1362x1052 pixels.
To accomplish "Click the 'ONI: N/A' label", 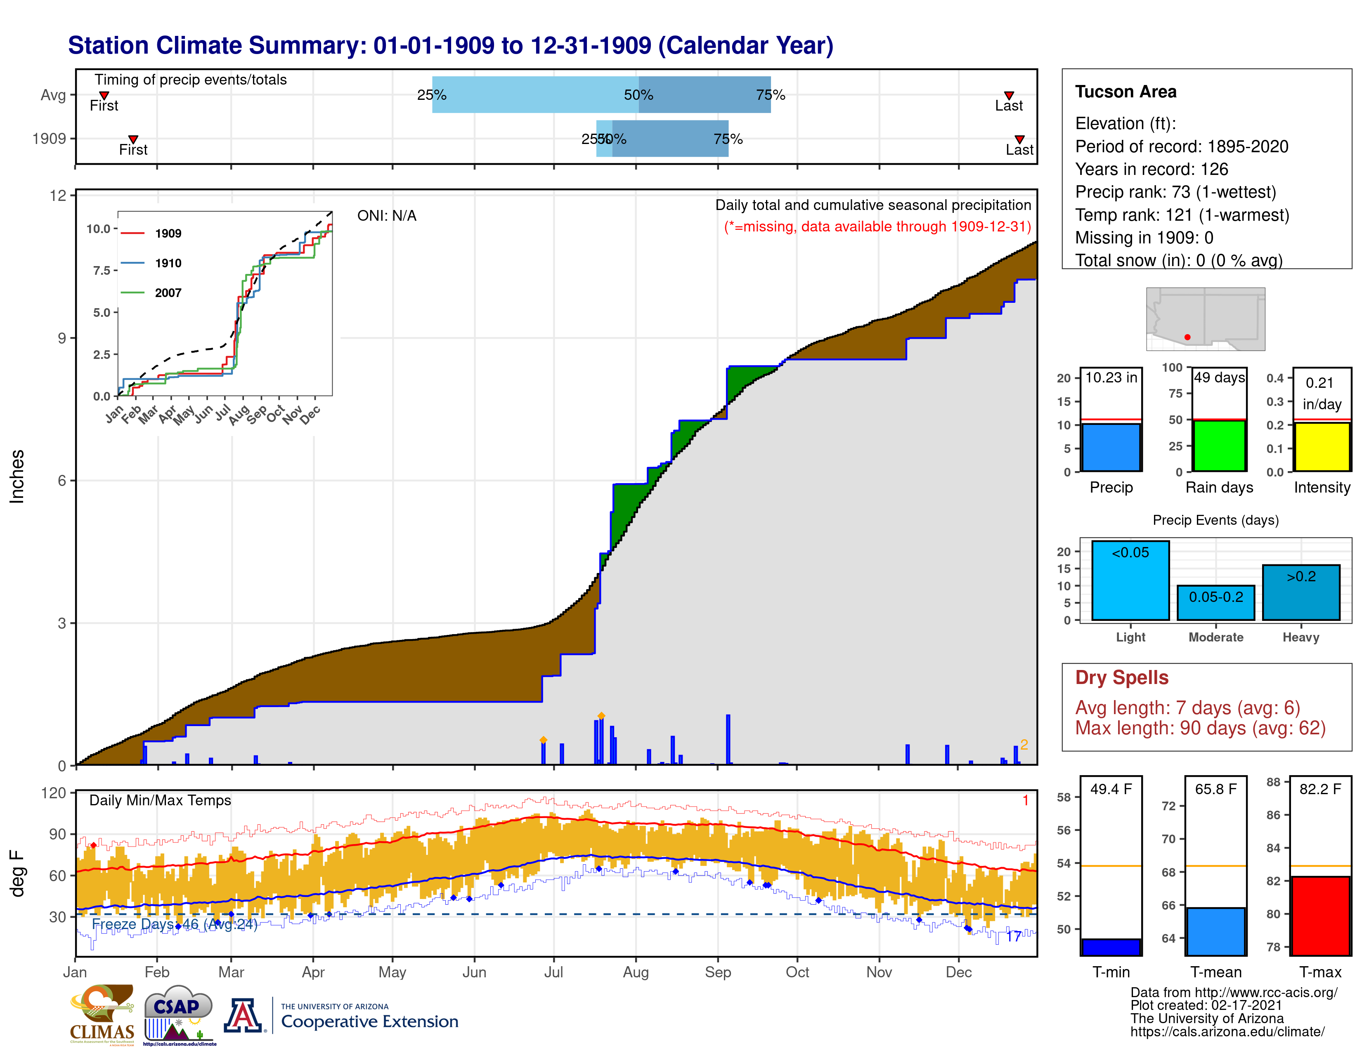I will (387, 216).
